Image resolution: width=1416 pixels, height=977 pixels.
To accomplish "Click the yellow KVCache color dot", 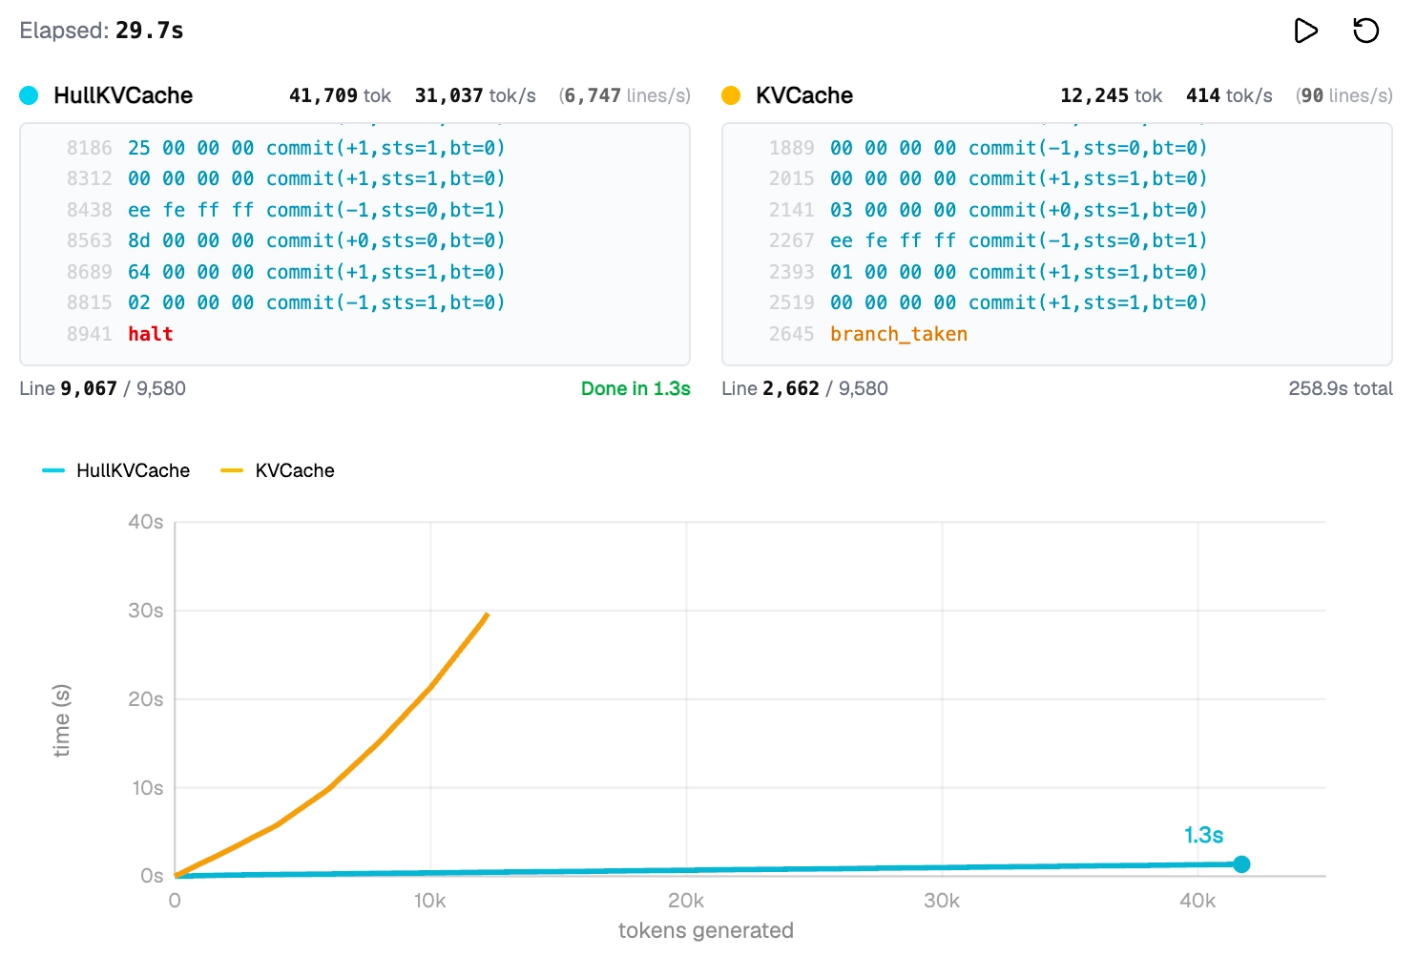I will click(x=731, y=95).
